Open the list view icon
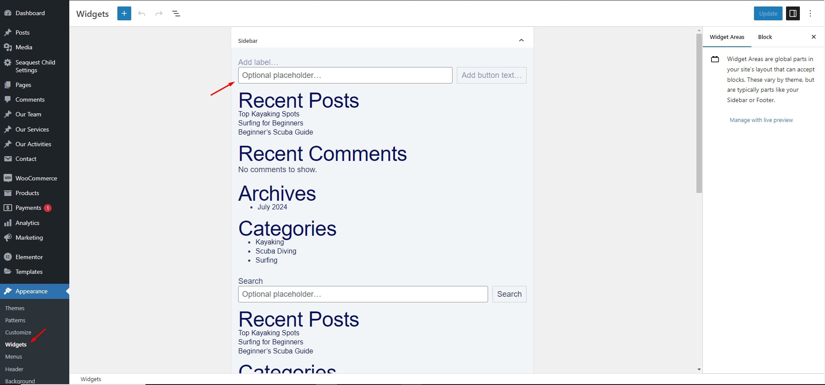 click(x=176, y=13)
